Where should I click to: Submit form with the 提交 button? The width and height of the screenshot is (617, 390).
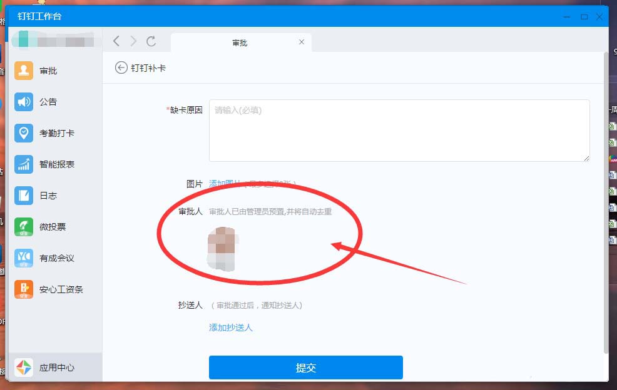click(306, 367)
